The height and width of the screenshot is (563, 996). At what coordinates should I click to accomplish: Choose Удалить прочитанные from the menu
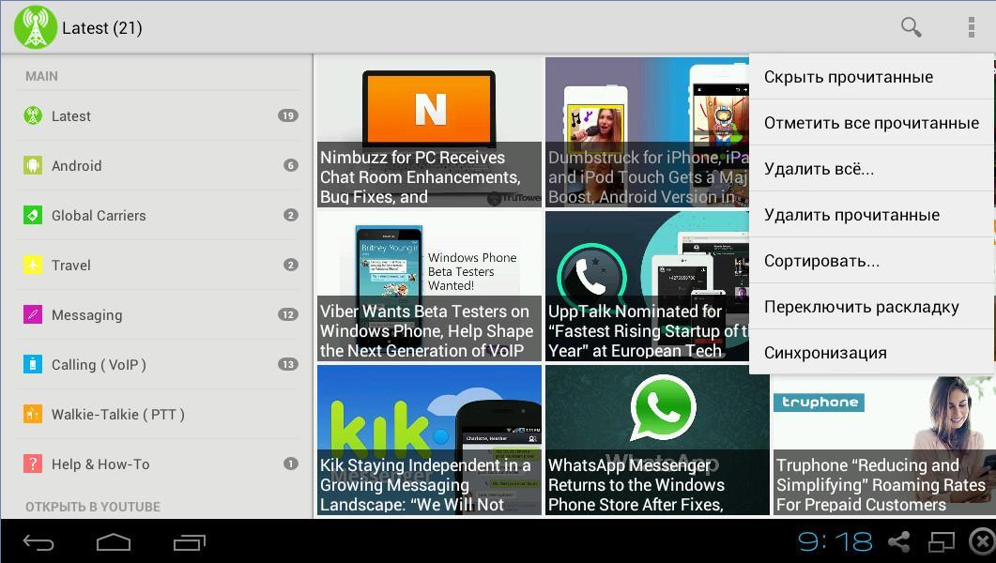pos(871,215)
